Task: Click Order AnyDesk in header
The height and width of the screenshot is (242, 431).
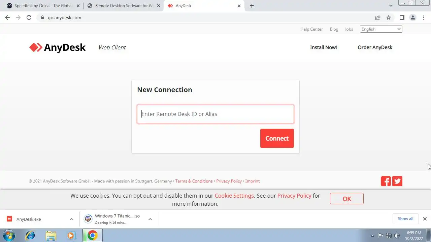Action: (x=375, y=47)
